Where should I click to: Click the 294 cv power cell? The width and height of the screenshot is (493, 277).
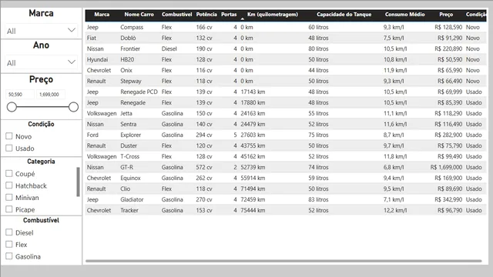tap(204, 135)
